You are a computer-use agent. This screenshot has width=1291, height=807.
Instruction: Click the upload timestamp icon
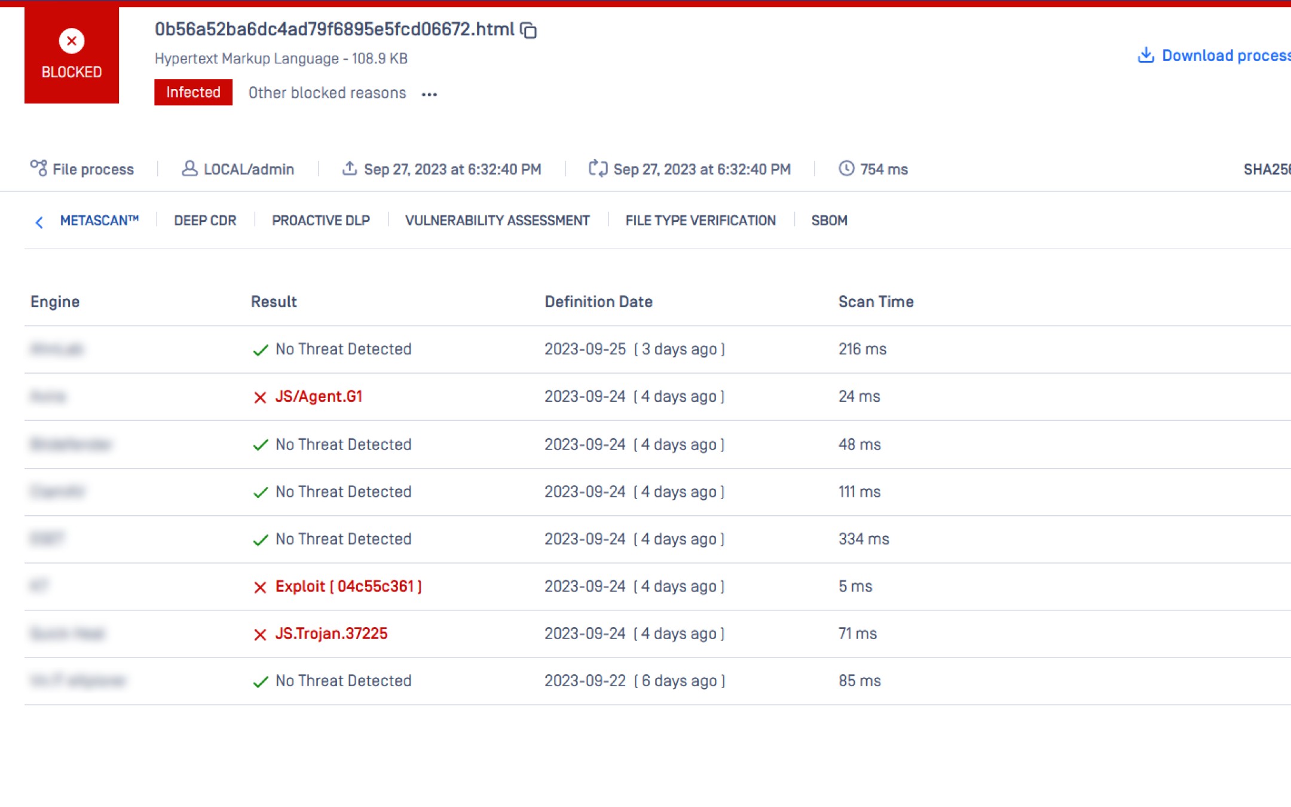pos(350,168)
